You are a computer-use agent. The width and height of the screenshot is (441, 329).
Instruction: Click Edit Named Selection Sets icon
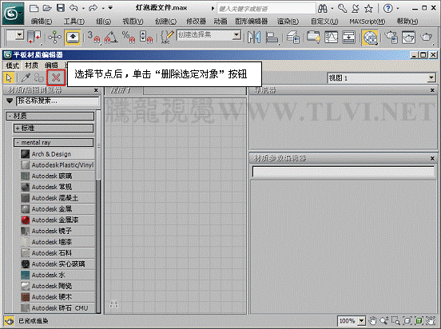coord(167,37)
